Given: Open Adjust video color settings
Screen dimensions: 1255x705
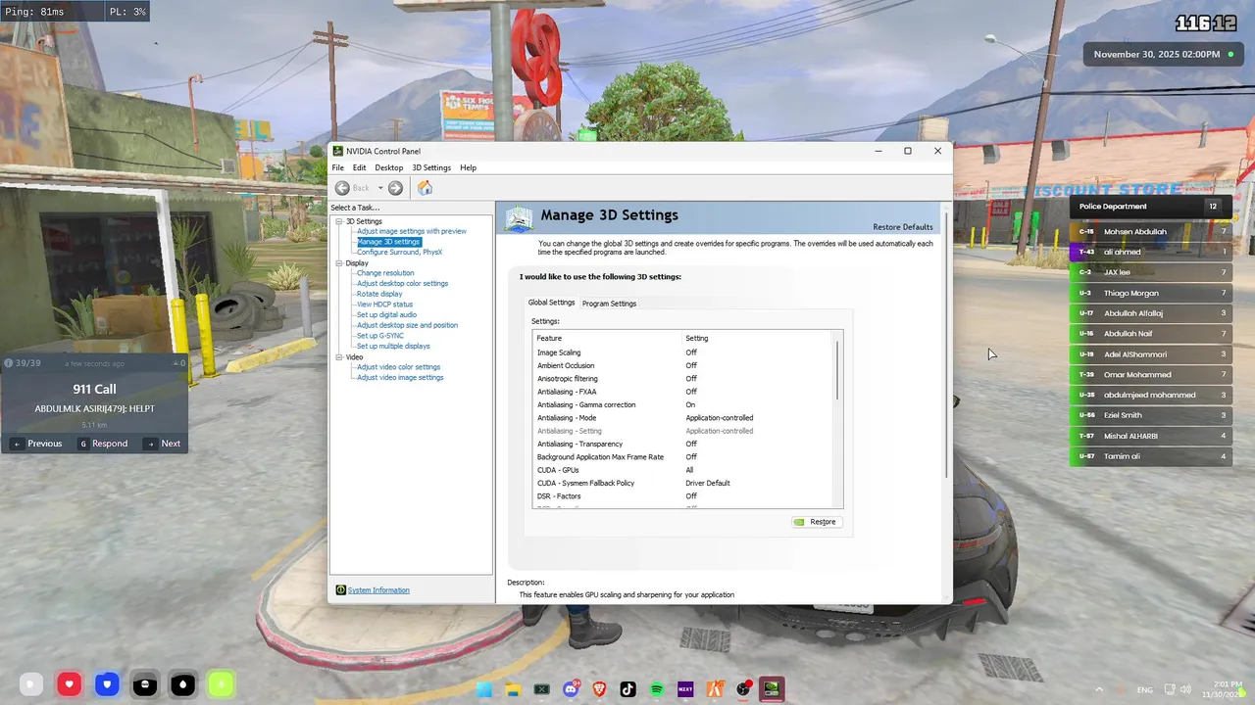Looking at the screenshot, I should point(398,367).
